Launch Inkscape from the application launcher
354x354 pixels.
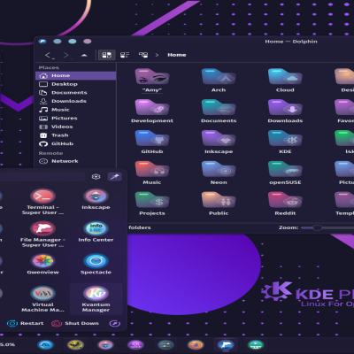point(96,199)
